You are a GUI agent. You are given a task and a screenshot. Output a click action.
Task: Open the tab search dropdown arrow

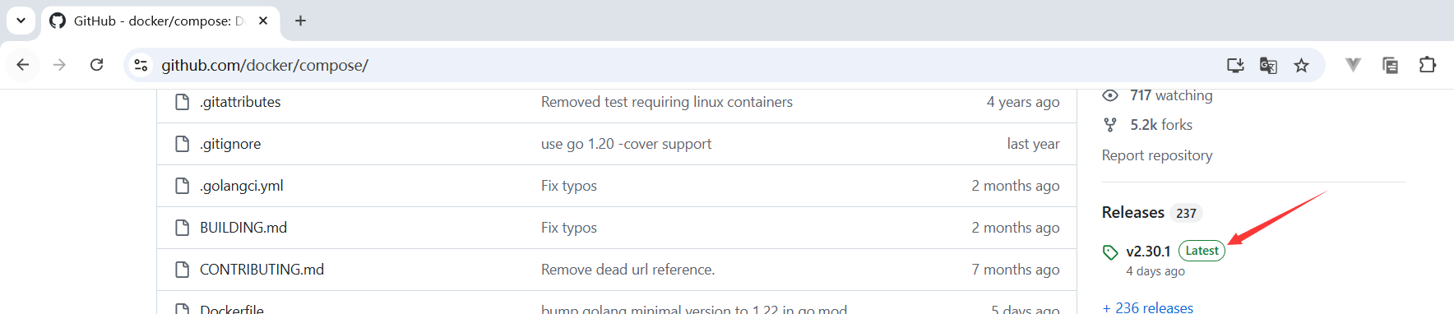coord(21,21)
